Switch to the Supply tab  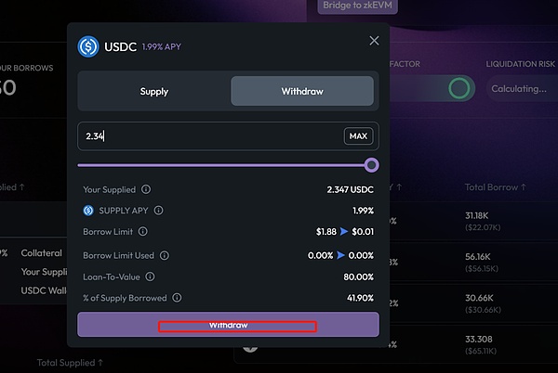click(x=154, y=91)
